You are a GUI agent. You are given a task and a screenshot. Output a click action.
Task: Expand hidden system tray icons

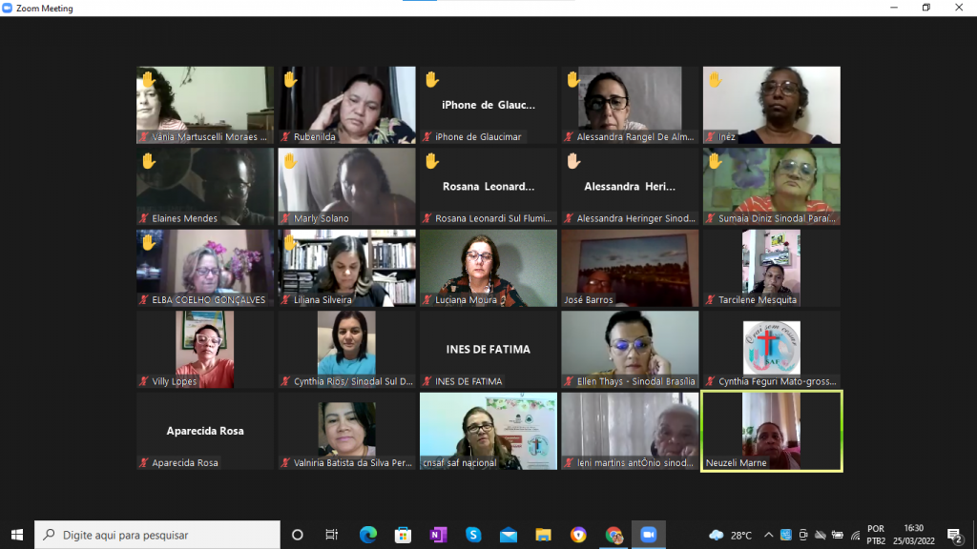tap(768, 535)
